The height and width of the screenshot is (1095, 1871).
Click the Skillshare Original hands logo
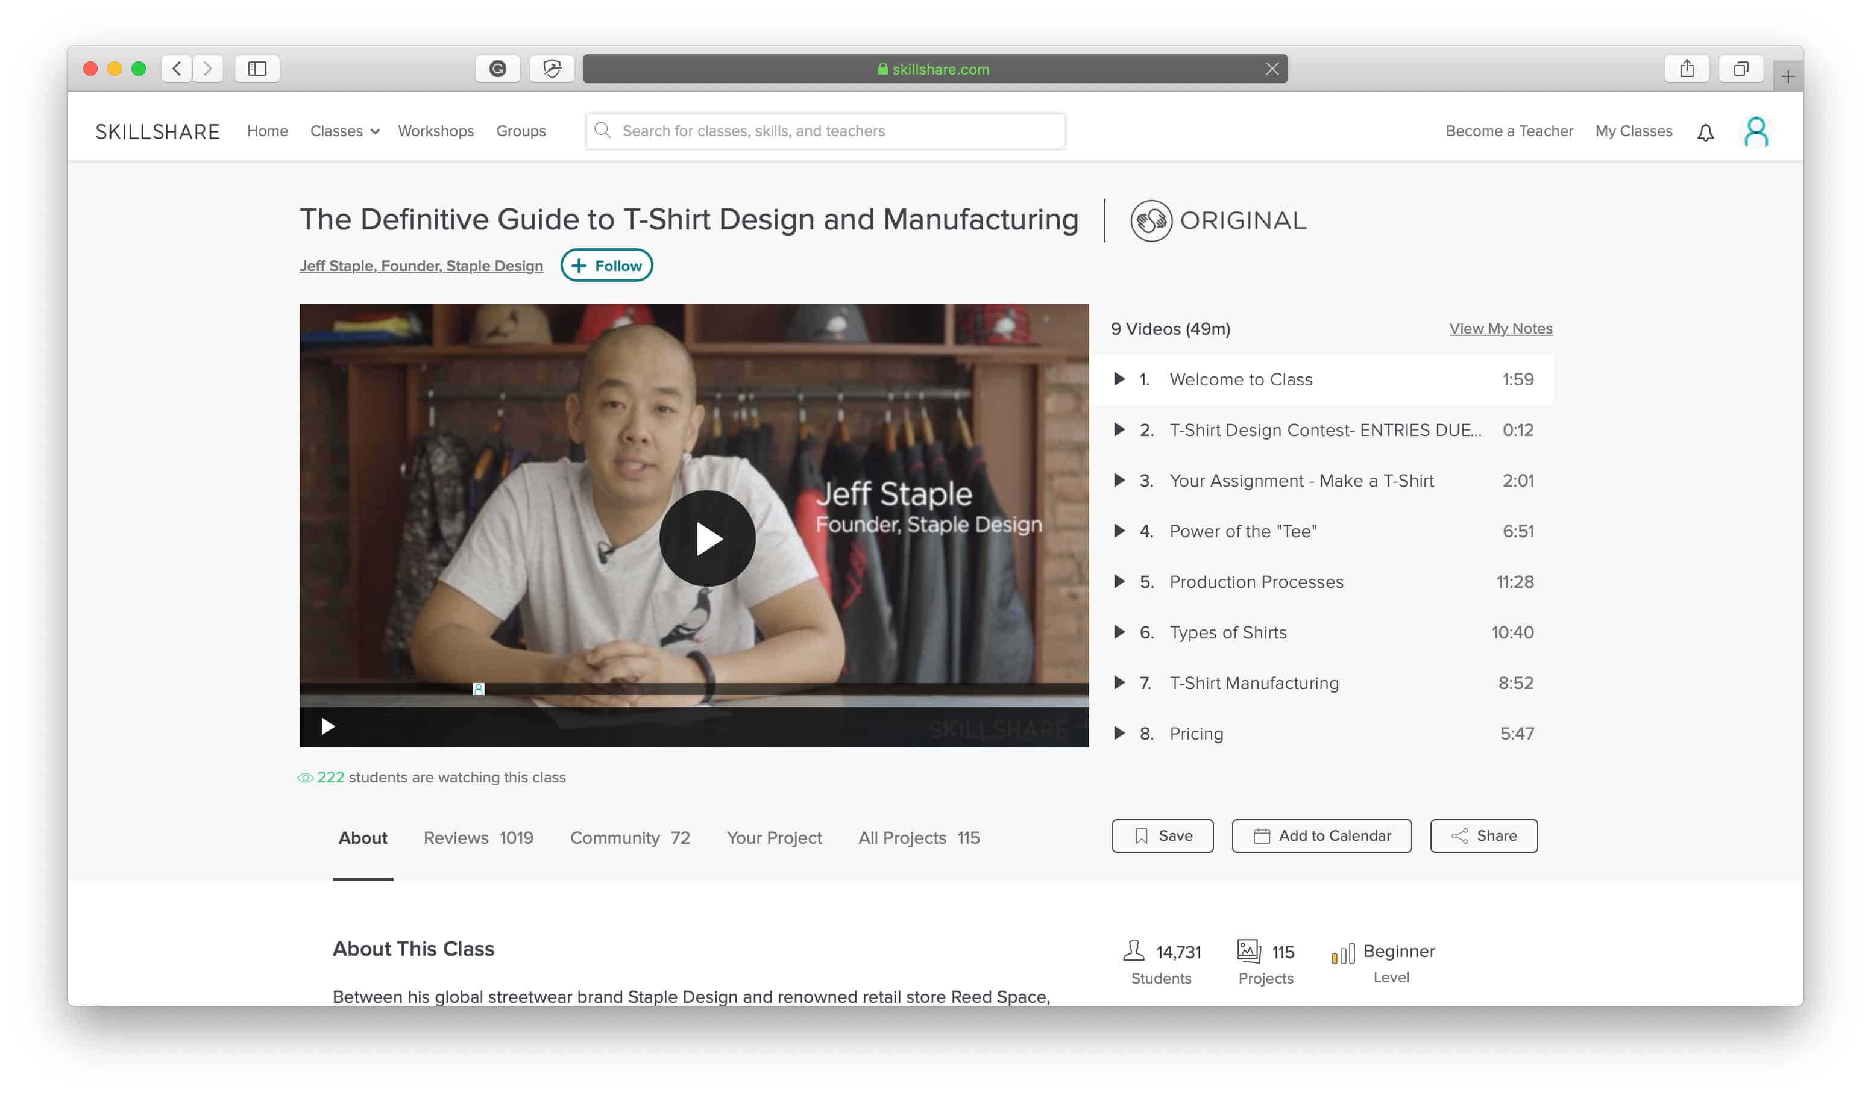(1151, 220)
